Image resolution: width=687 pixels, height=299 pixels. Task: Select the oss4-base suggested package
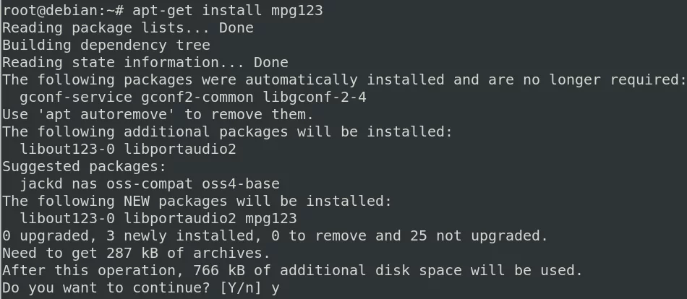pyautogui.click(x=241, y=184)
